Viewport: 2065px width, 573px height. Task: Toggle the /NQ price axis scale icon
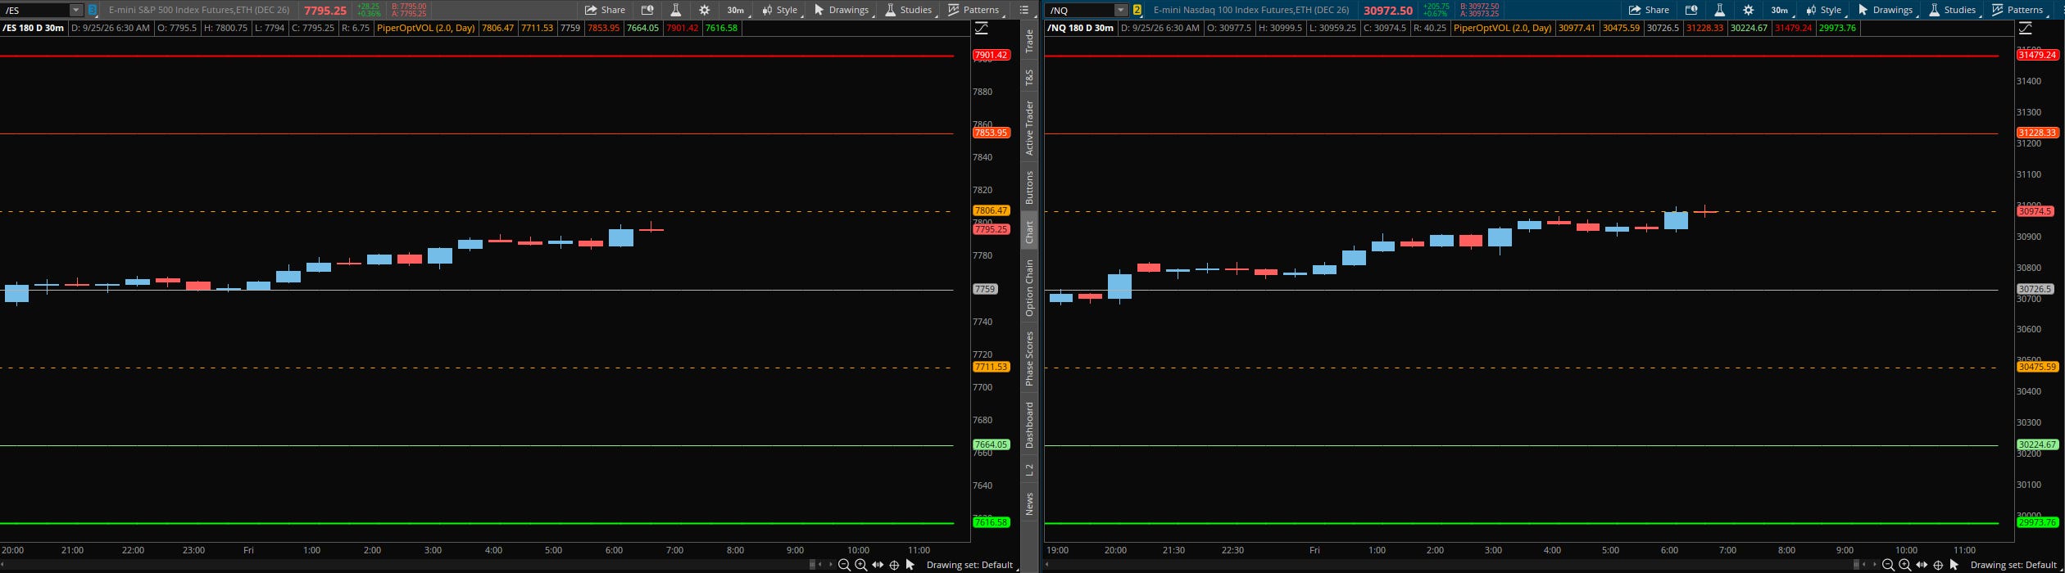click(x=2026, y=28)
